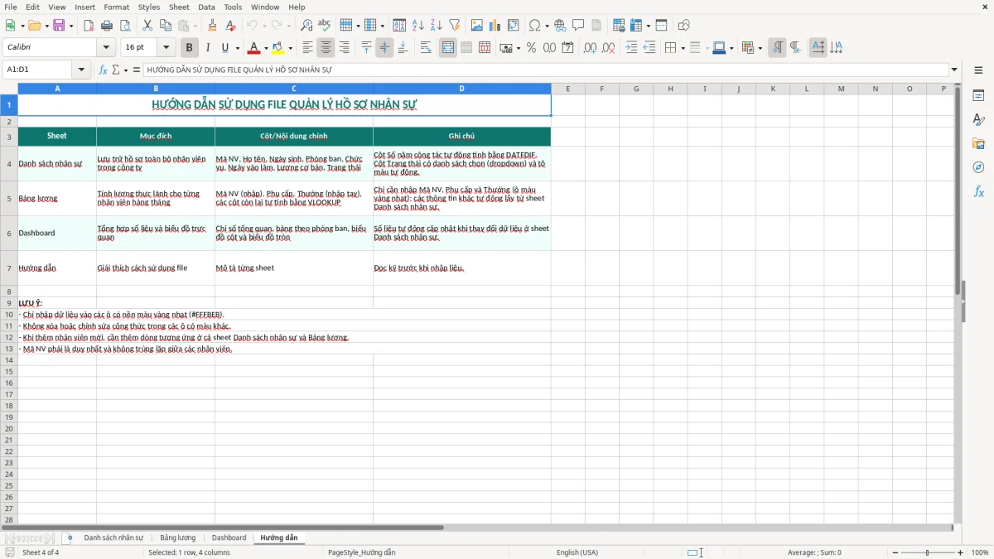Toggle Wrap Text button

[x=426, y=48]
